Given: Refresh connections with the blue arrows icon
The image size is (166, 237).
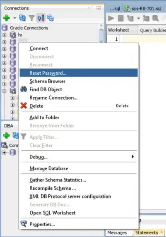Looking at the screenshot, I should tap(22, 18).
